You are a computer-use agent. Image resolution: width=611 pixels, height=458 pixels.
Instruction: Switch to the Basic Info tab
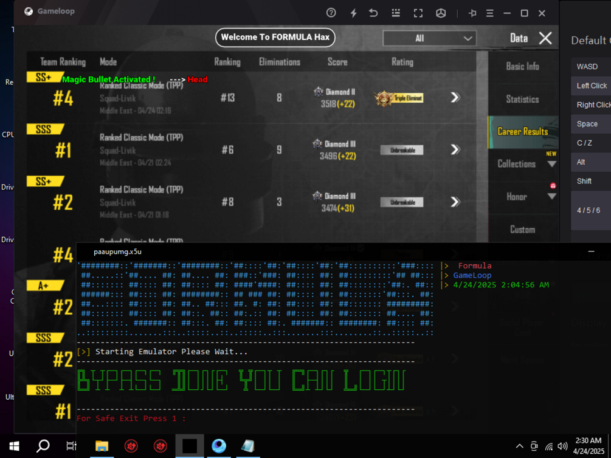[523, 66]
